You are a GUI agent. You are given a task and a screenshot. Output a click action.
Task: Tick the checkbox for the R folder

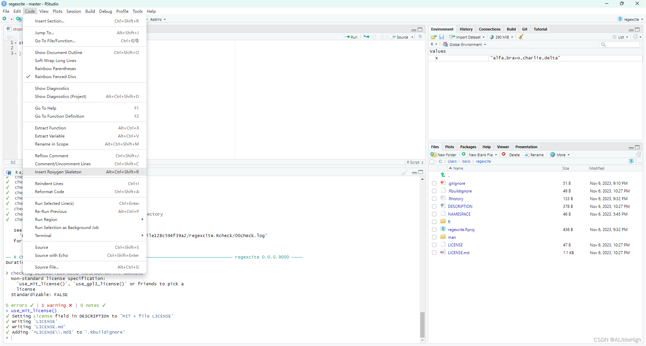pyautogui.click(x=434, y=222)
